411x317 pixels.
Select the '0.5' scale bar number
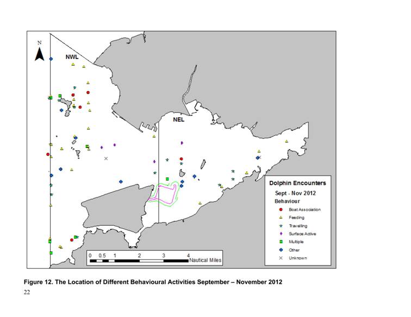[102, 256]
